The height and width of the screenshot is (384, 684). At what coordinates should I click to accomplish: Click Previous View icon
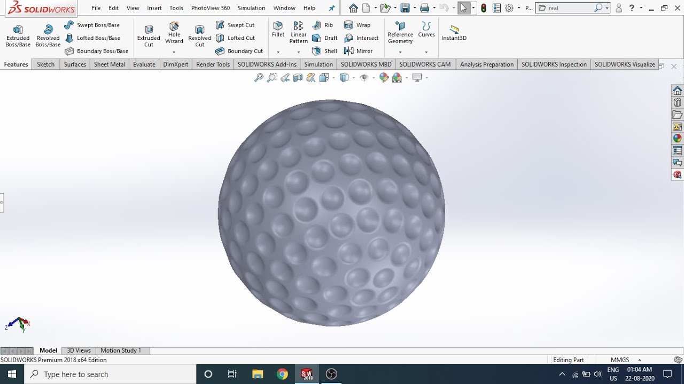pos(285,78)
